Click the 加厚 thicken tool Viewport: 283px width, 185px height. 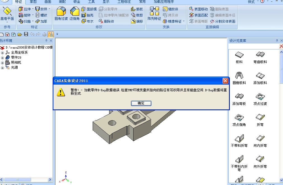tap(41, 21)
